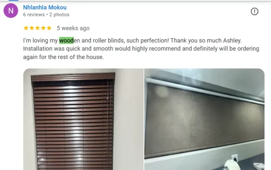Select the blue active tab indicator at top

[14, 0]
